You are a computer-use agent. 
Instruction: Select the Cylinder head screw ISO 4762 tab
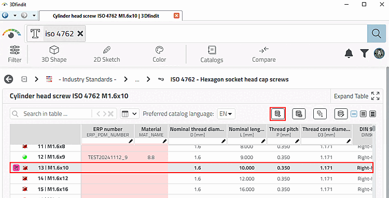click(x=106, y=16)
